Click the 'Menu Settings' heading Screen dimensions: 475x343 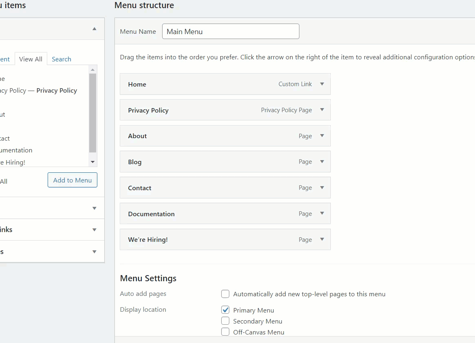point(148,278)
